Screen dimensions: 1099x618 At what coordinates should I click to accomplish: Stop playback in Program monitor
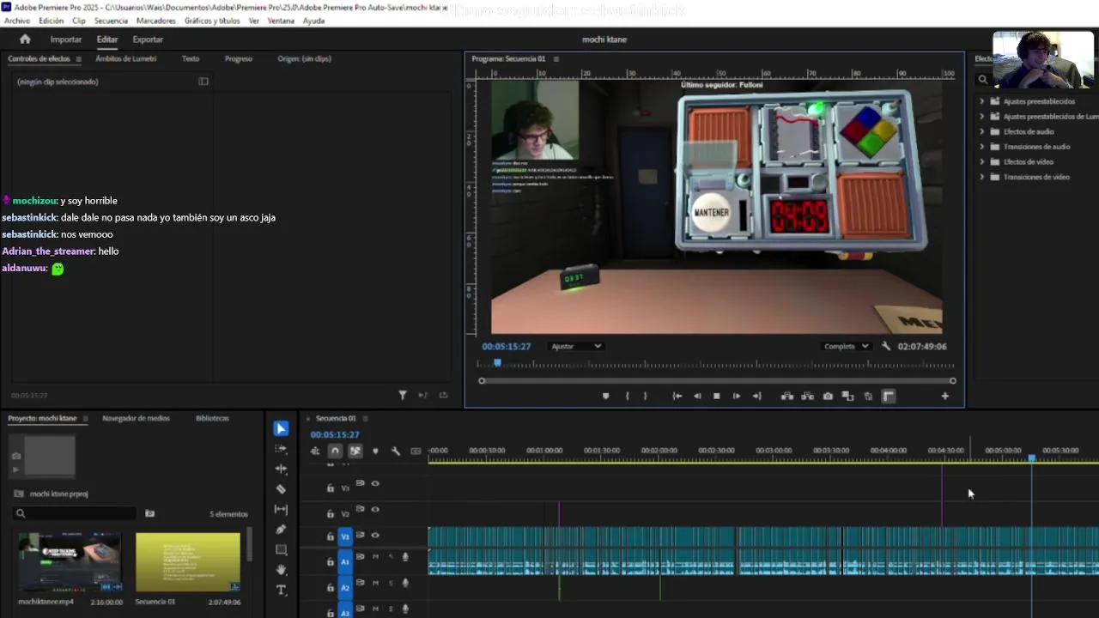click(716, 396)
